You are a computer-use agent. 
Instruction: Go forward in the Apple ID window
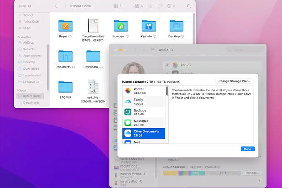point(143,50)
